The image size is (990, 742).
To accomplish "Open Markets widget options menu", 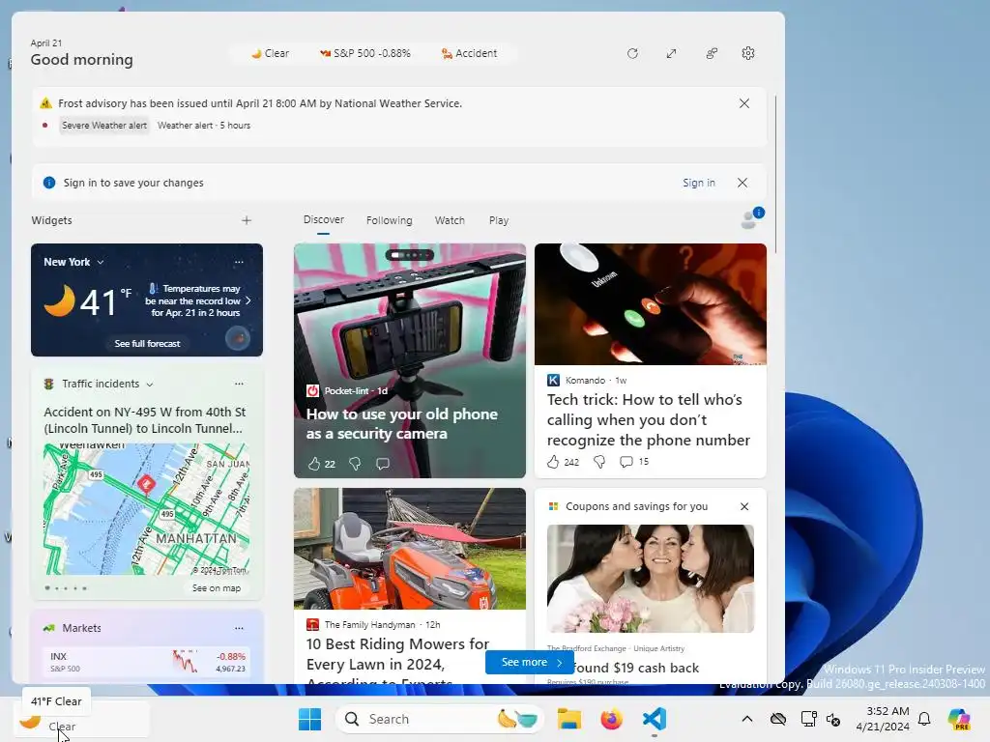I will 239,628.
